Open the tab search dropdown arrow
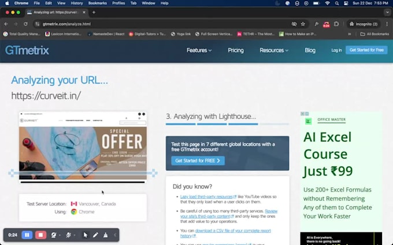The height and width of the screenshot is (245, 393). pos(387,12)
